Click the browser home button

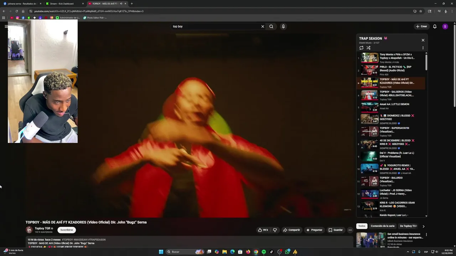pyautogui.click(x=23, y=11)
